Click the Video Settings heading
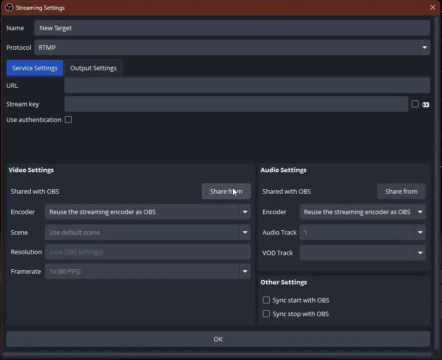 point(31,170)
